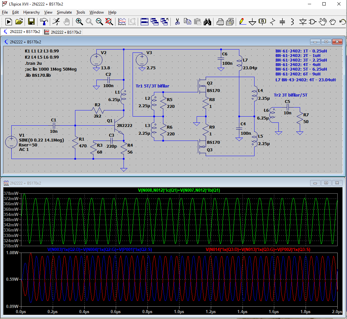Click the Tile Windows icon
This screenshot has width=347, height=319.
coord(145,22)
